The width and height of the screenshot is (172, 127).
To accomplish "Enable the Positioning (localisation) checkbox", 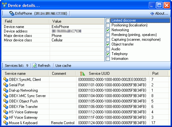I will (x=108, y=25).
